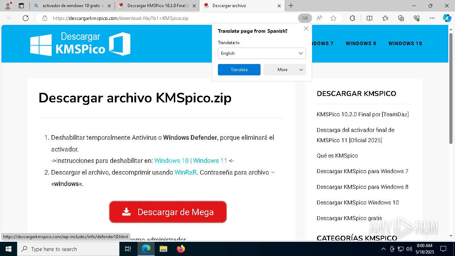Close the activador de windows 10 tab

[109, 6]
